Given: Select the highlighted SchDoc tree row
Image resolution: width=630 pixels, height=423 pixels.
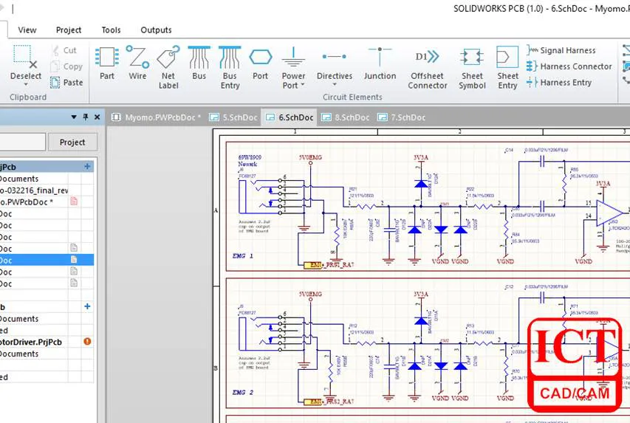Looking at the screenshot, I should (x=47, y=260).
